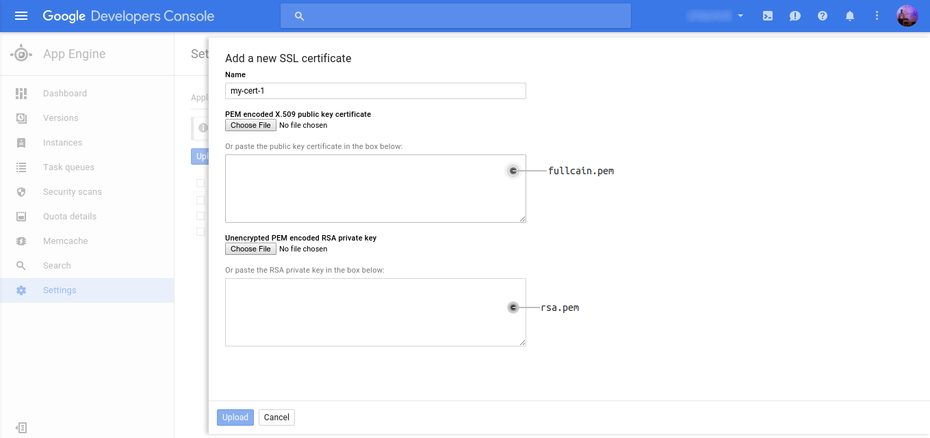Click 'PEM encoded X.509 public key certificate' label

[x=298, y=114]
